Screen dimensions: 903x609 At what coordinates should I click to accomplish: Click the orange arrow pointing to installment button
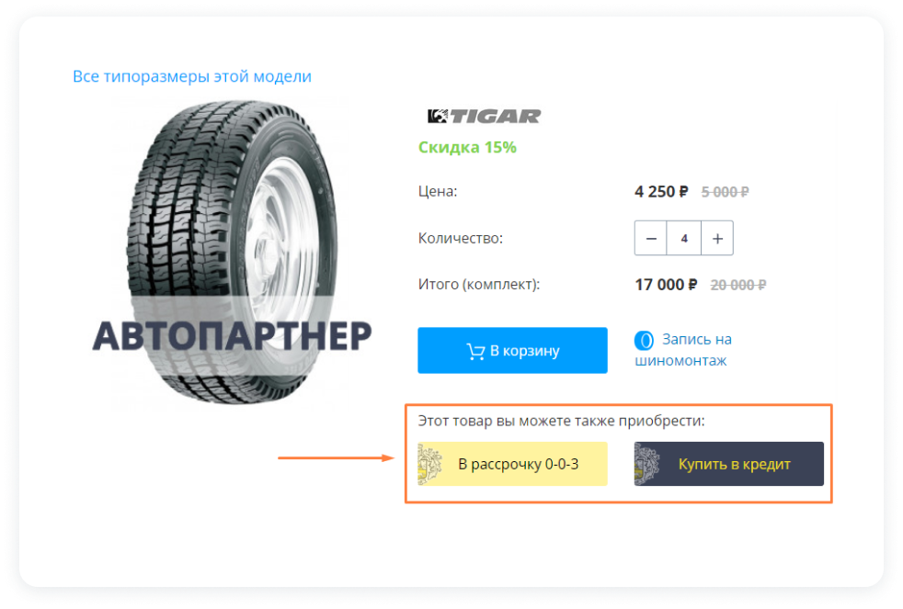click(x=336, y=458)
